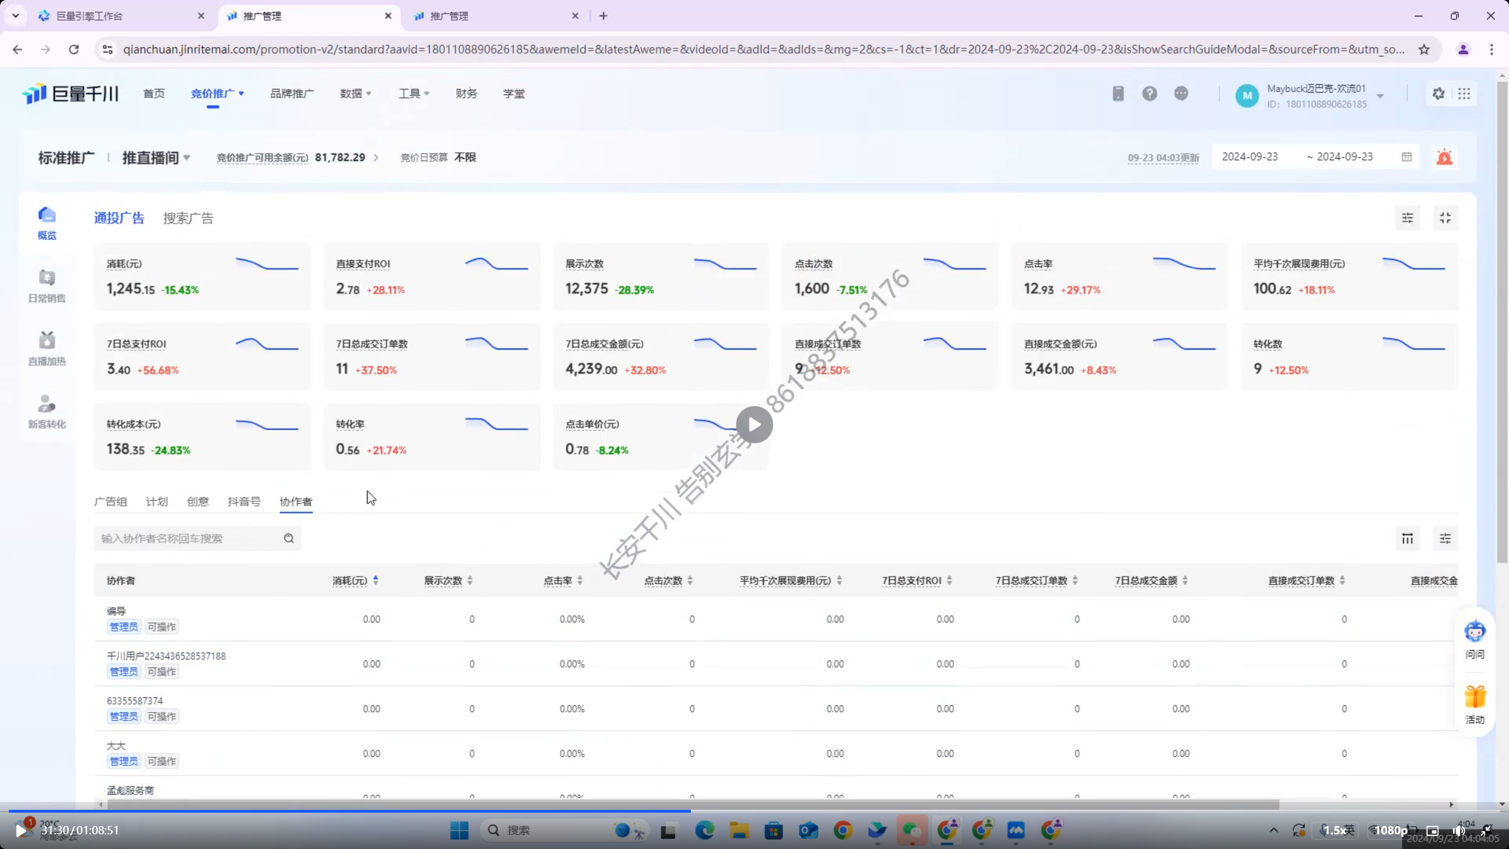The image size is (1509, 849).
Task: Open account switcher dropdown arrow
Action: 1380,96
